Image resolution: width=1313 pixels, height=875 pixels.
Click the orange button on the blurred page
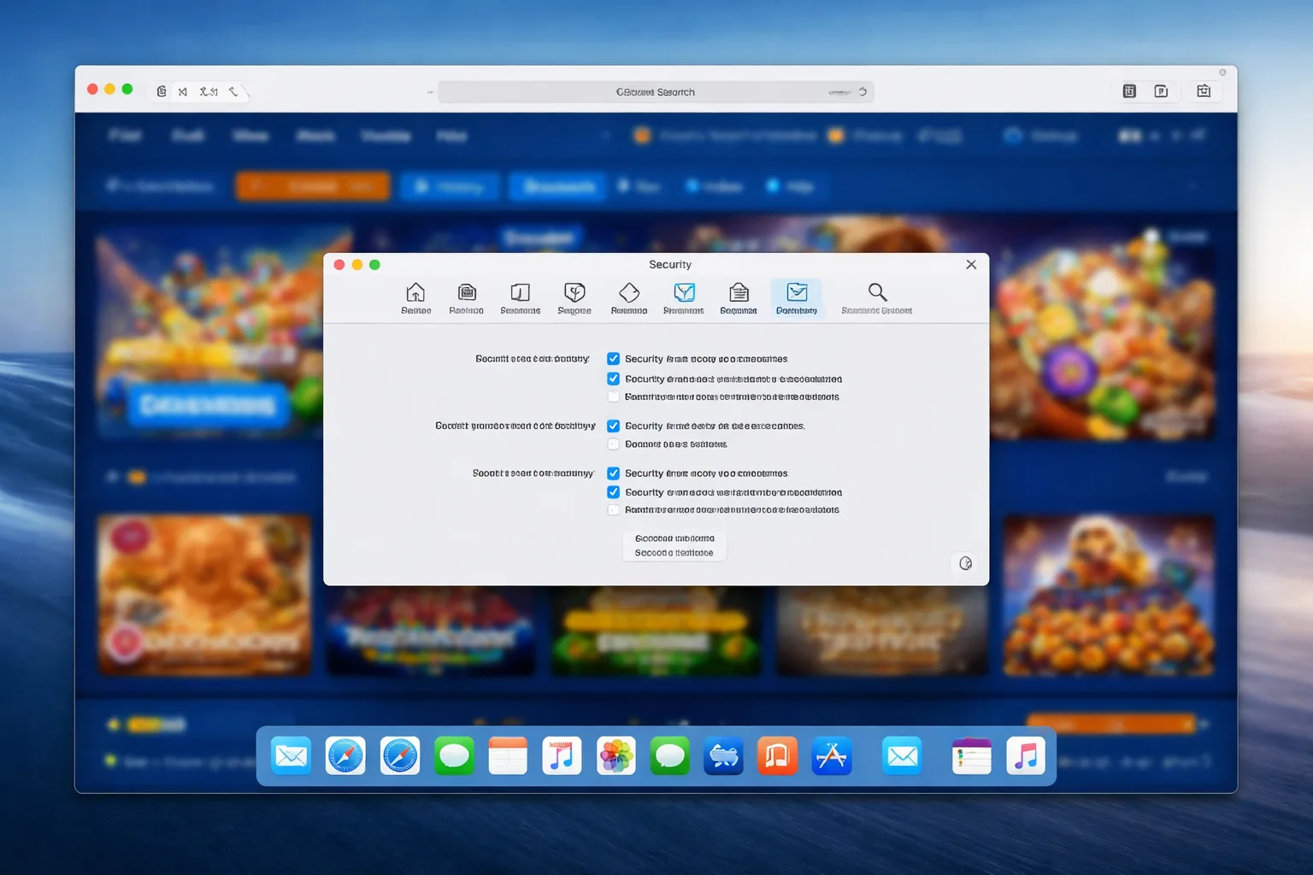tap(313, 185)
